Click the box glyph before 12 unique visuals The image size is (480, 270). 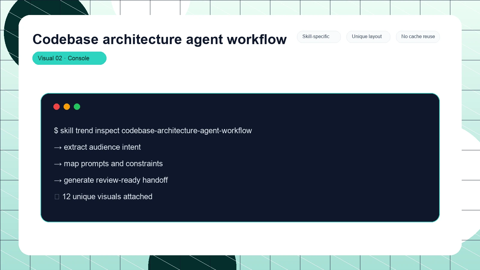(x=57, y=197)
